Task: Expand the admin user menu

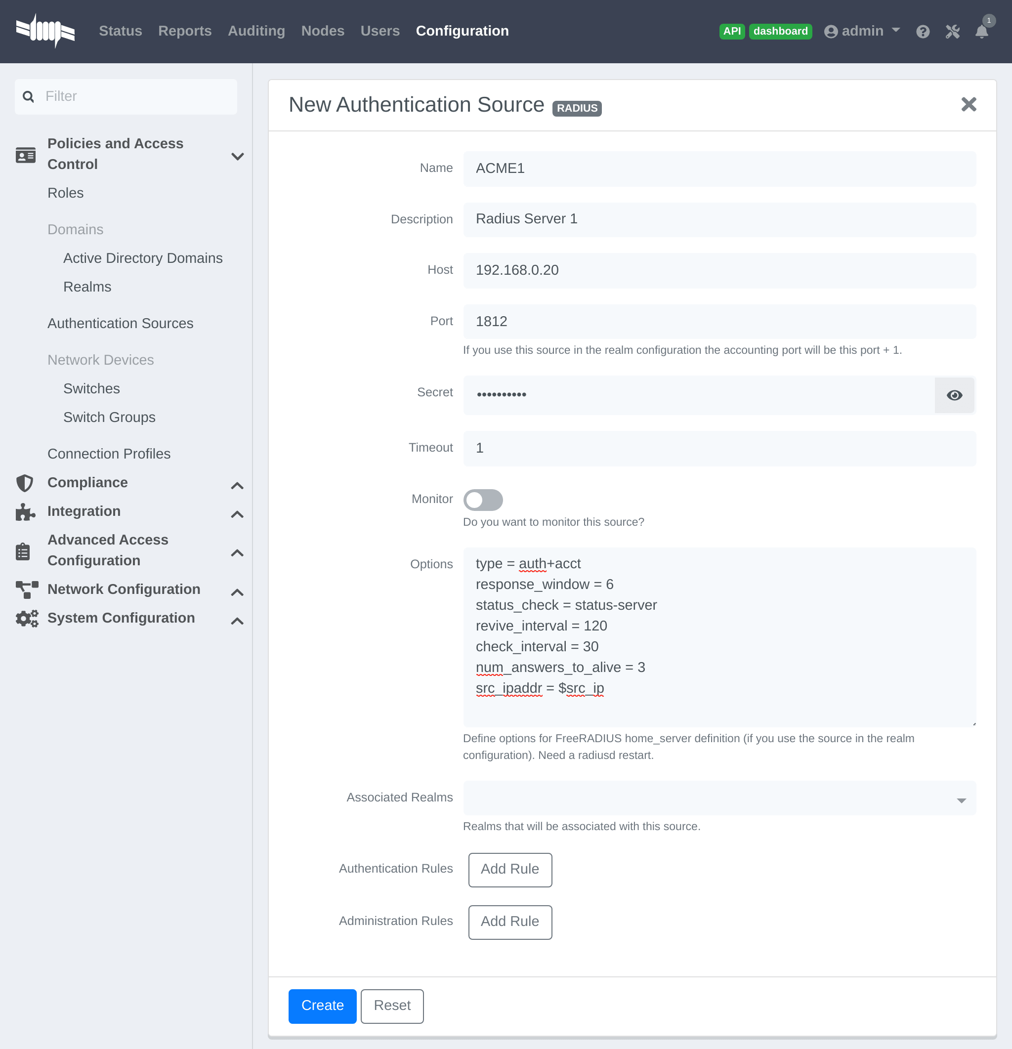Action: (862, 31)
